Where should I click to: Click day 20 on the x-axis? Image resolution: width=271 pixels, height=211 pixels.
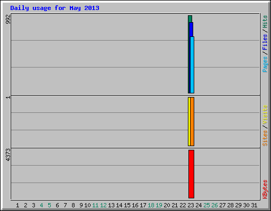pyautogui.click(x=167, y=205)
